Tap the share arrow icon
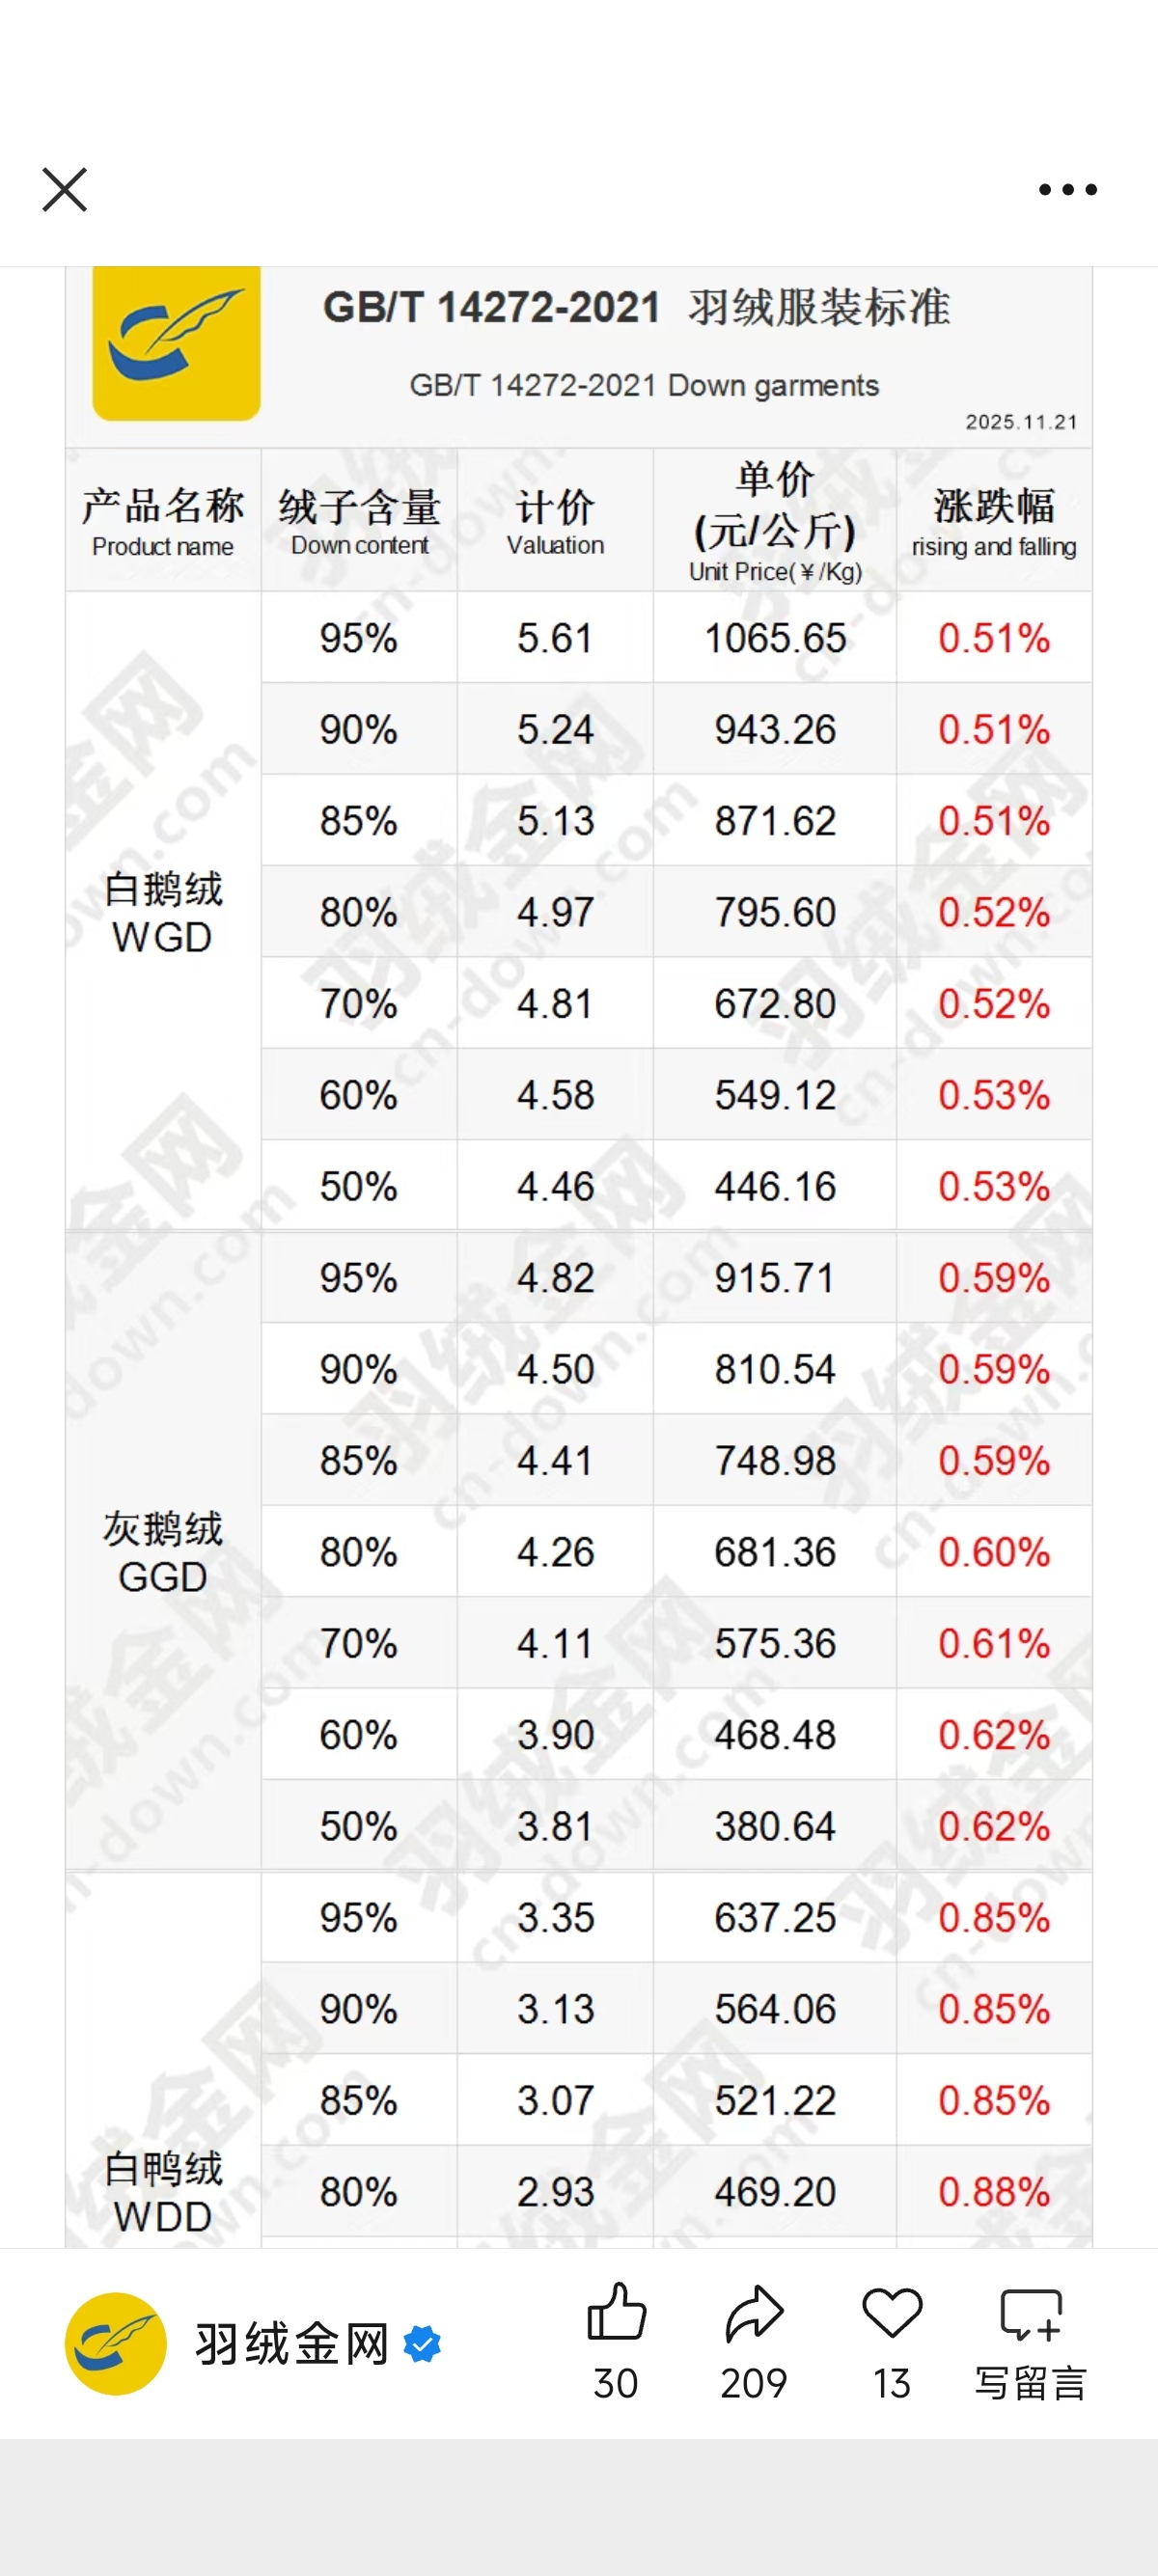Screen dimensions: 1158x2576 [754, 2314]
